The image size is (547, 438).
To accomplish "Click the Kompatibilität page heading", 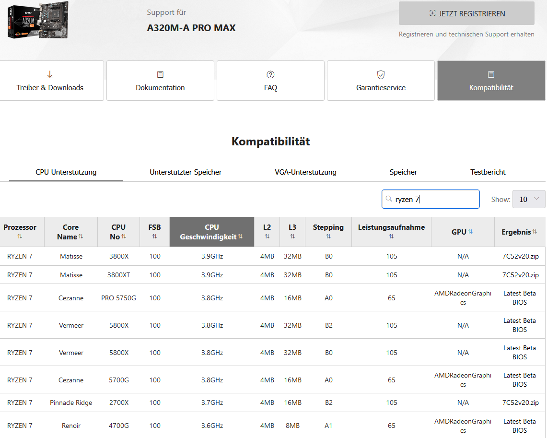I will tap(271, 142).
